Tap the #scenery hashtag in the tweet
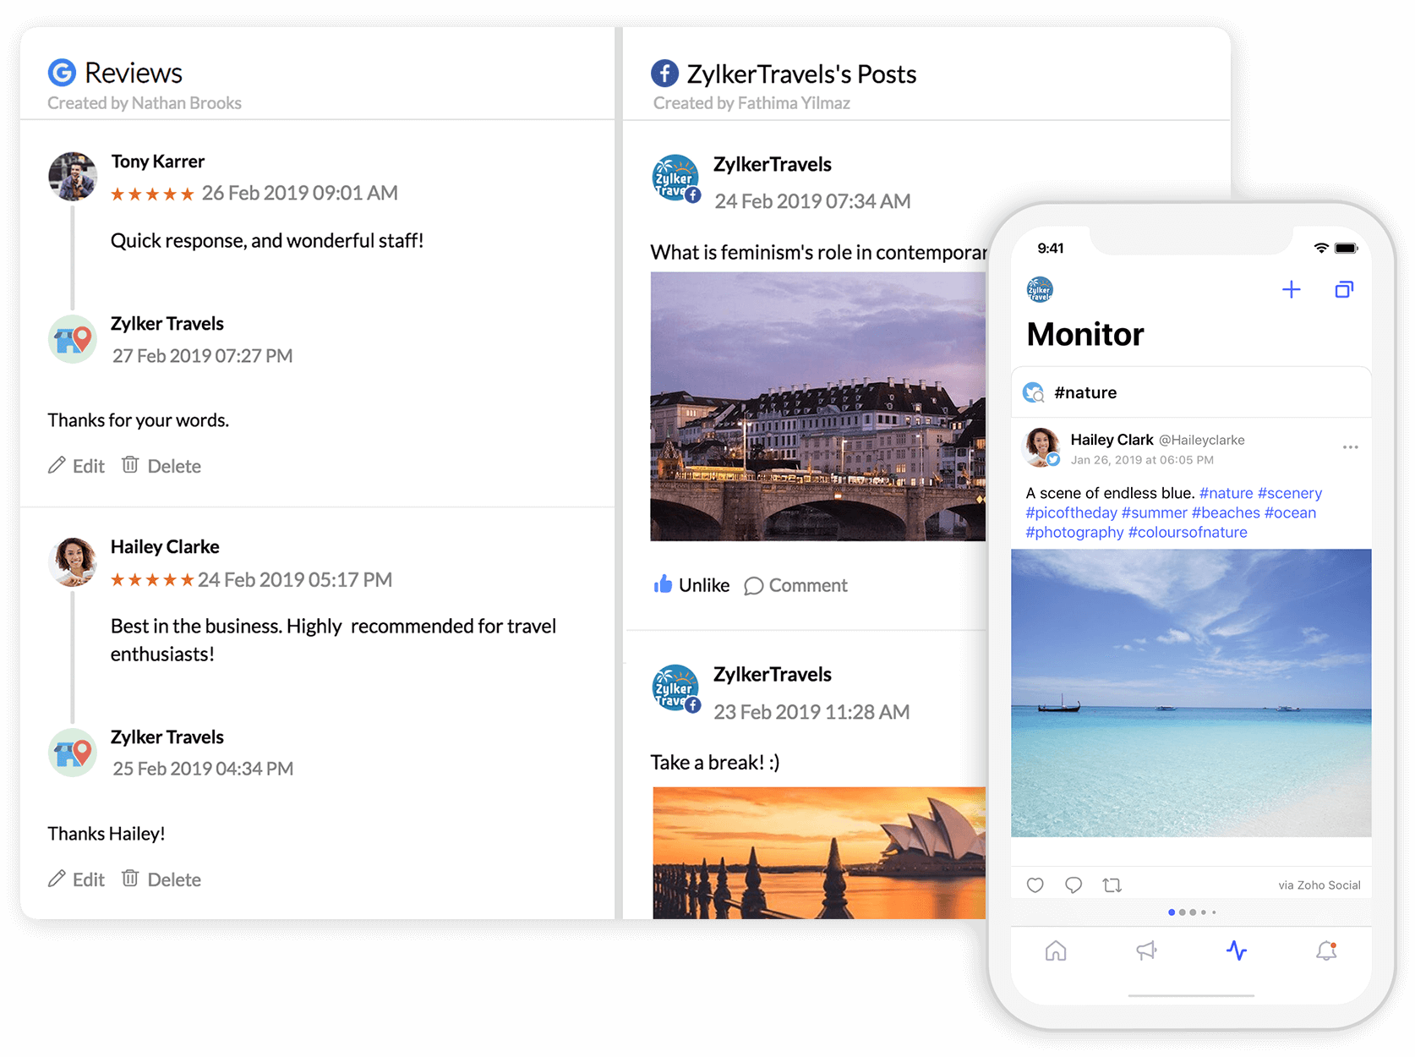Viewport: 1415px width, 1057px height. pyautogui.click(x=1290, y=493)
